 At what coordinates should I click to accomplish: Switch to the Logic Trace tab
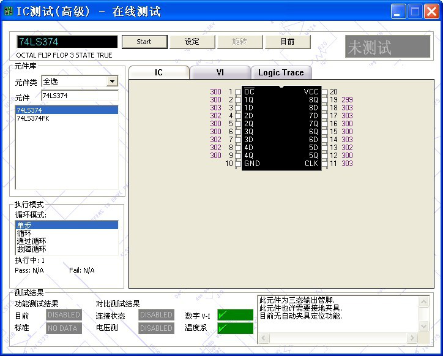point(281,73)
